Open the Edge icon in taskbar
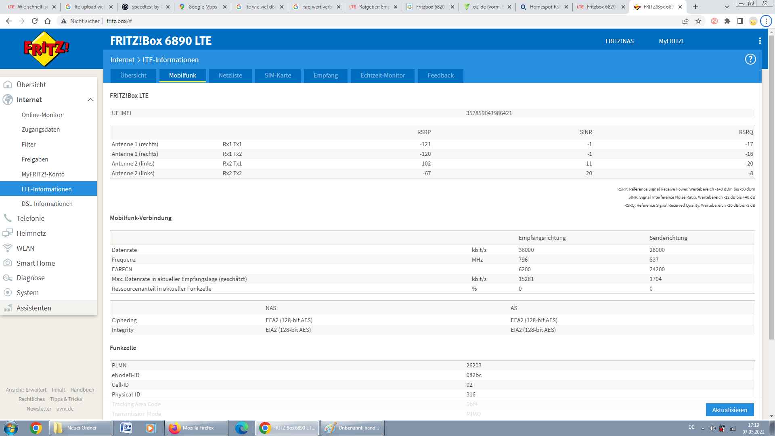Viewport: 775px width, 436px height. [241, 428]
